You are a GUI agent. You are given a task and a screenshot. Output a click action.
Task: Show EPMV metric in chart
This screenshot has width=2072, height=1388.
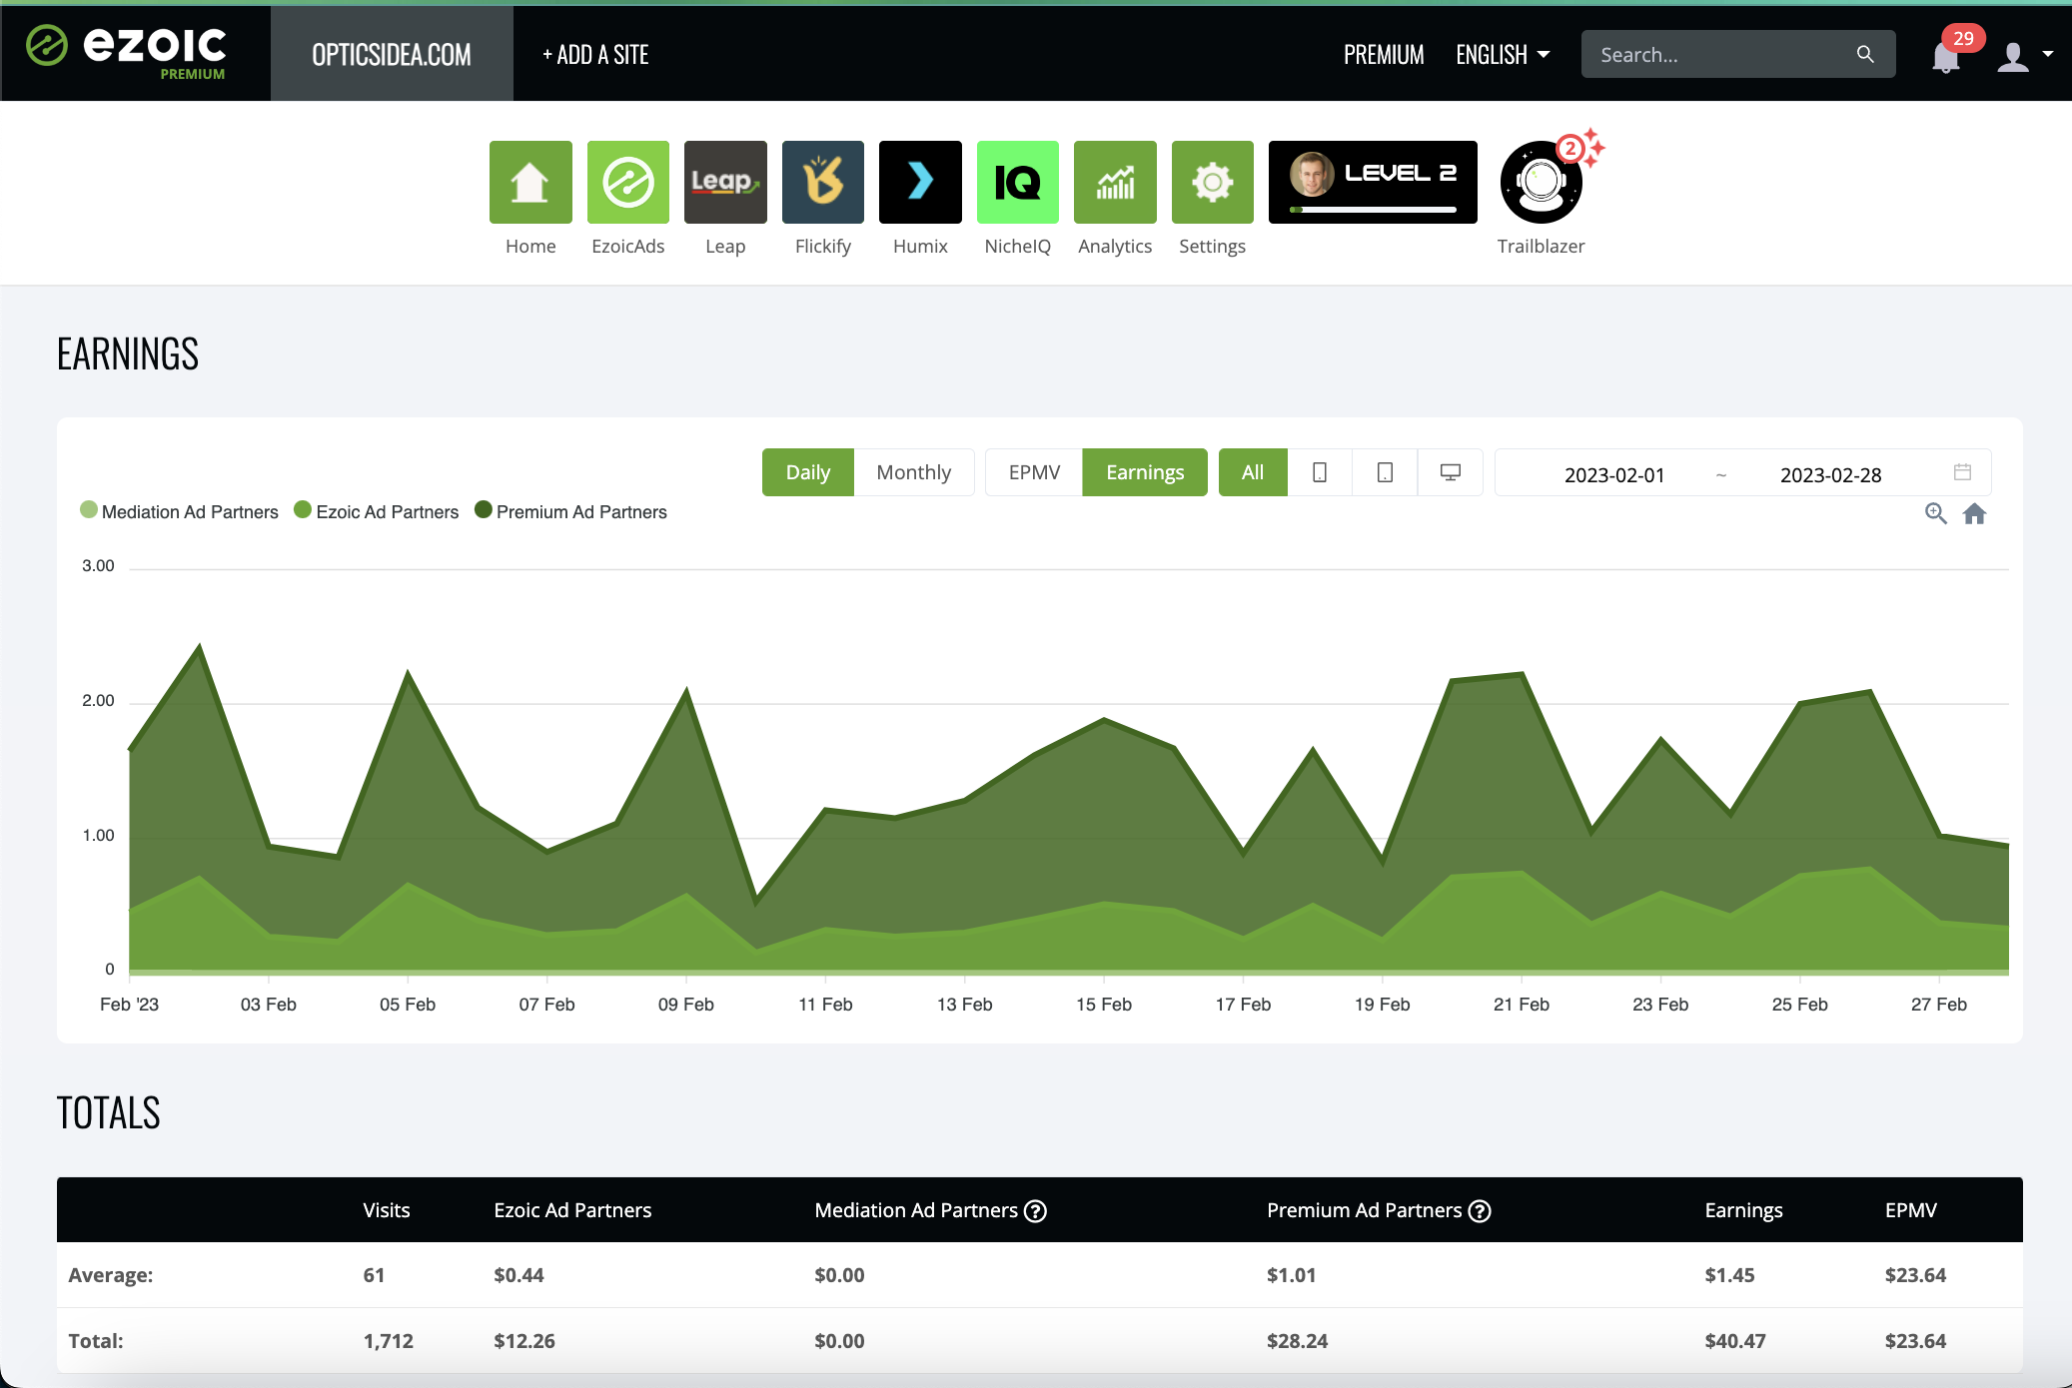pyautogui.click(x=1034, y=472)
